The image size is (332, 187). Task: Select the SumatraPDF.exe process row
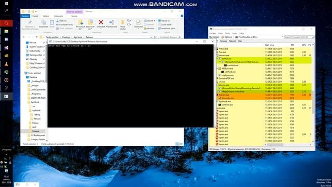point(264,78)
